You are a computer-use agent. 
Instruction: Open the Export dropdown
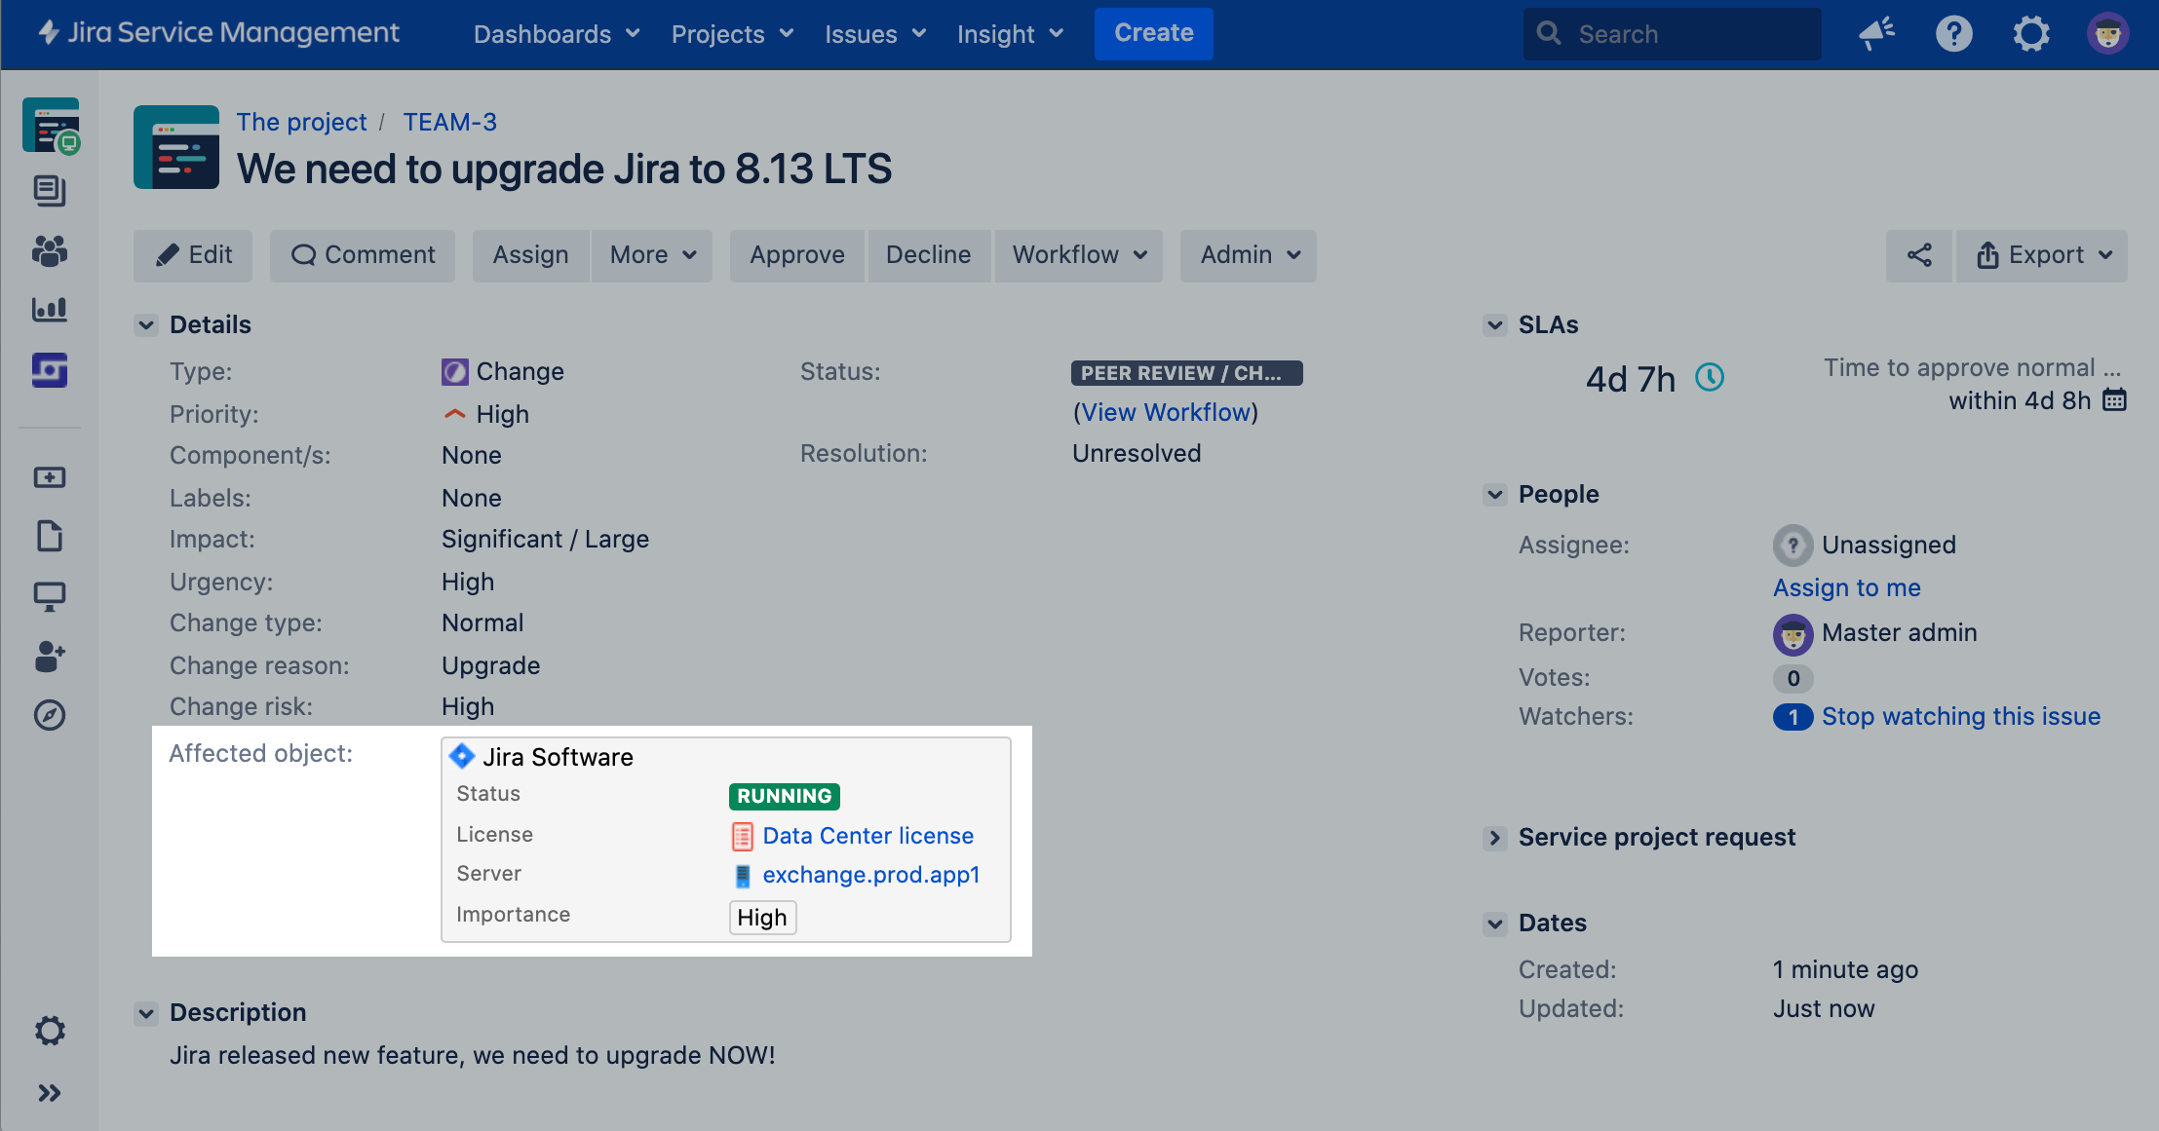point(2043,255)
